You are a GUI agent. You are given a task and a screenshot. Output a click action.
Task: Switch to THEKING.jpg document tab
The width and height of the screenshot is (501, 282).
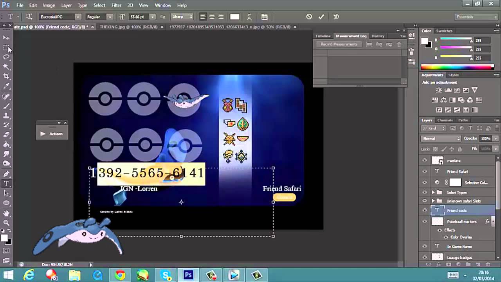(129, 27)
